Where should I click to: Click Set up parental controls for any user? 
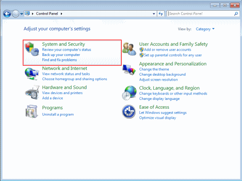pos(173,55)
